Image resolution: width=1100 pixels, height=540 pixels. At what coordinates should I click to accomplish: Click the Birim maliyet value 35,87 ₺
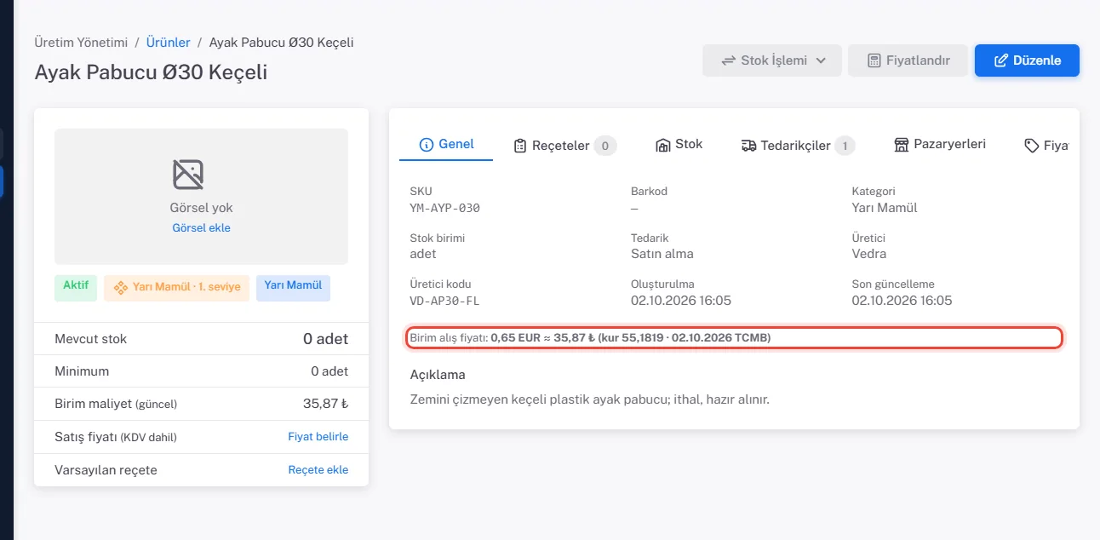[325, 404]
